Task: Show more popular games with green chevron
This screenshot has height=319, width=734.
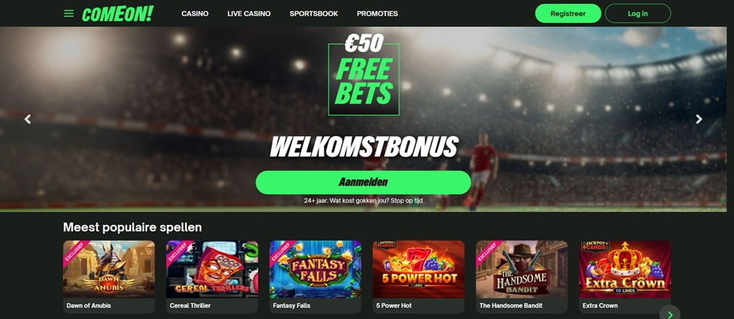Action: [670, 314]
